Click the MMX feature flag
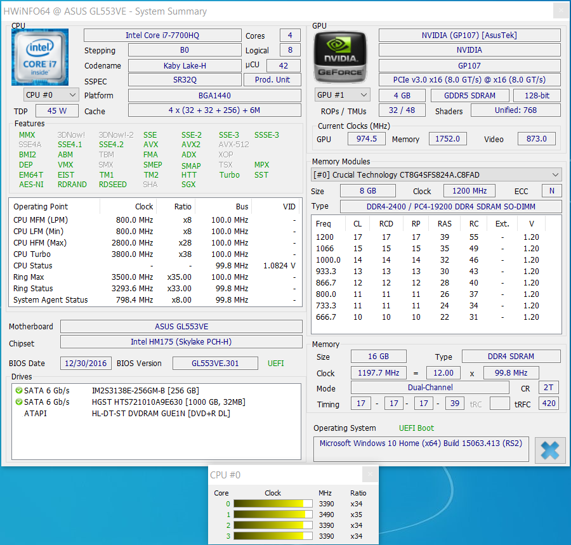Image resolution: width=571 pixels, height=545 pixels. pyautogui.click(x=27, y=135)
